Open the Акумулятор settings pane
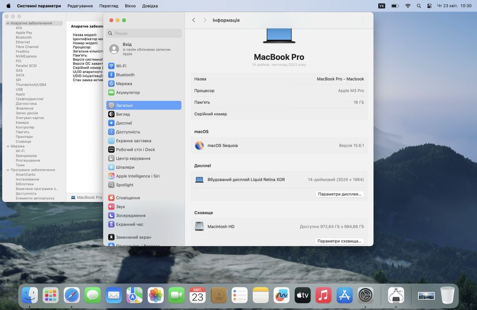The height and width of the screenshot is (310, 477). tap(144, 93)
